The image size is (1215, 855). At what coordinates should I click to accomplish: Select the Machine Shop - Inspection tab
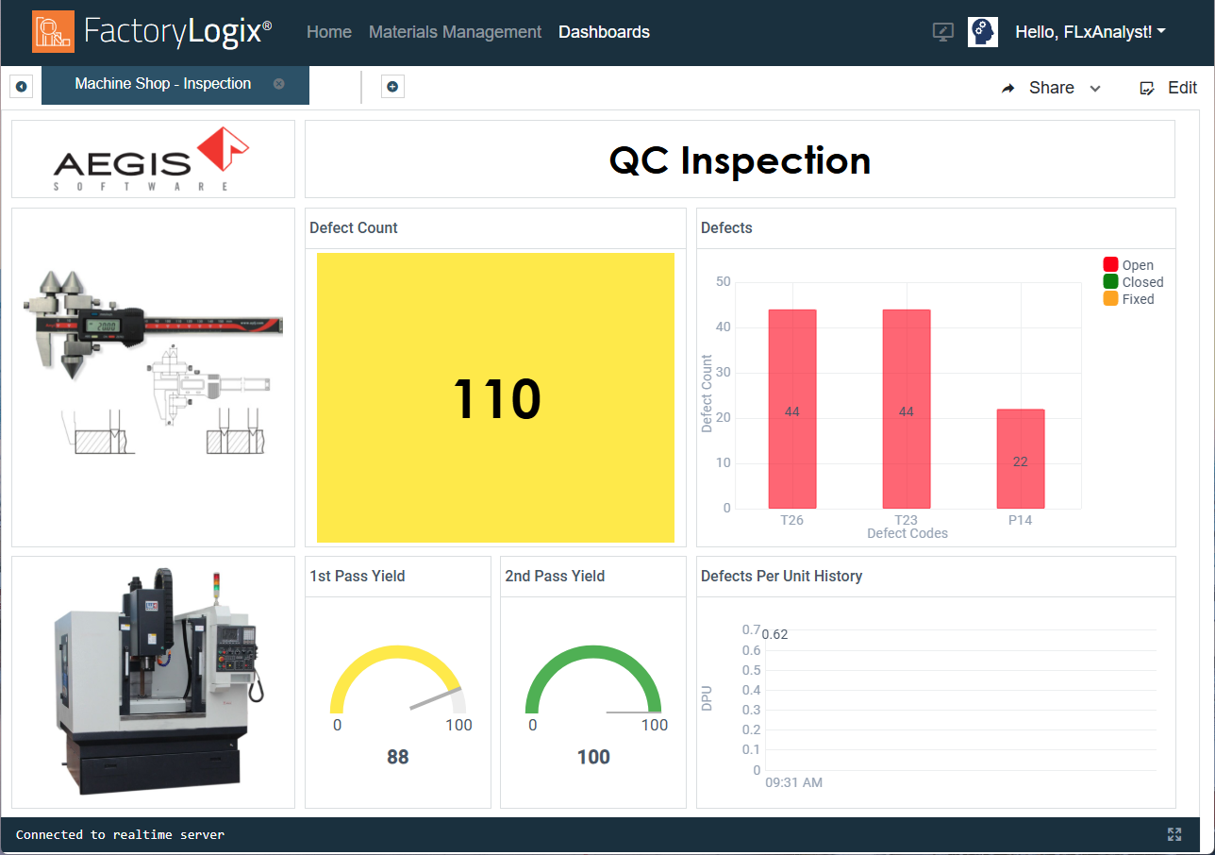[x=160, y=84]
